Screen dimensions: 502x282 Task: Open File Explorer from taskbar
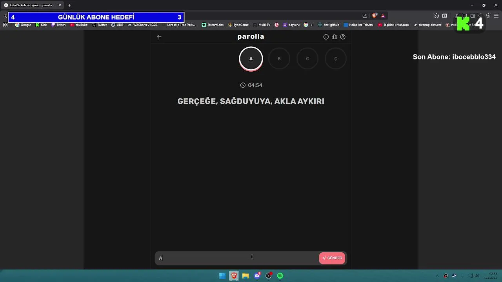coord(246,276)
